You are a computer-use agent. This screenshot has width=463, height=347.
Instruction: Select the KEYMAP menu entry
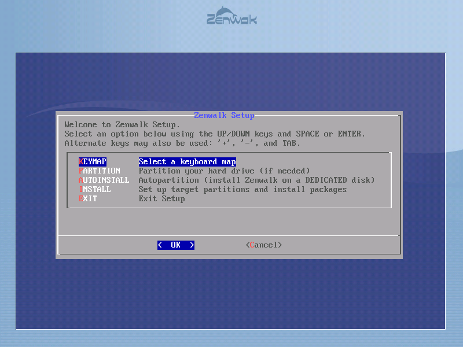tap(93, 161)
